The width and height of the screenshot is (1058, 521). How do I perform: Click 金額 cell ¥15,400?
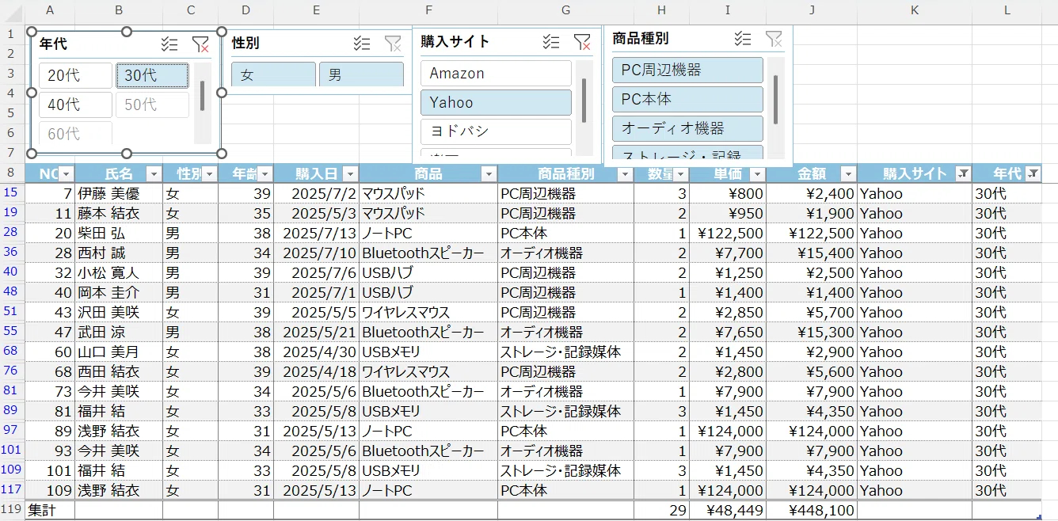pos(812,253)
